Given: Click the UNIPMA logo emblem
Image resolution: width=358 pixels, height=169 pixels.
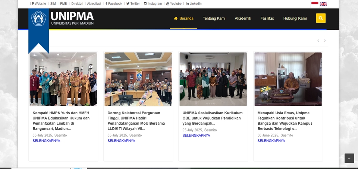Looking at the screenshot, I should pos(38,18).
